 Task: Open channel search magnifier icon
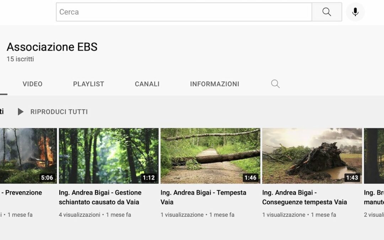point(275,84)
